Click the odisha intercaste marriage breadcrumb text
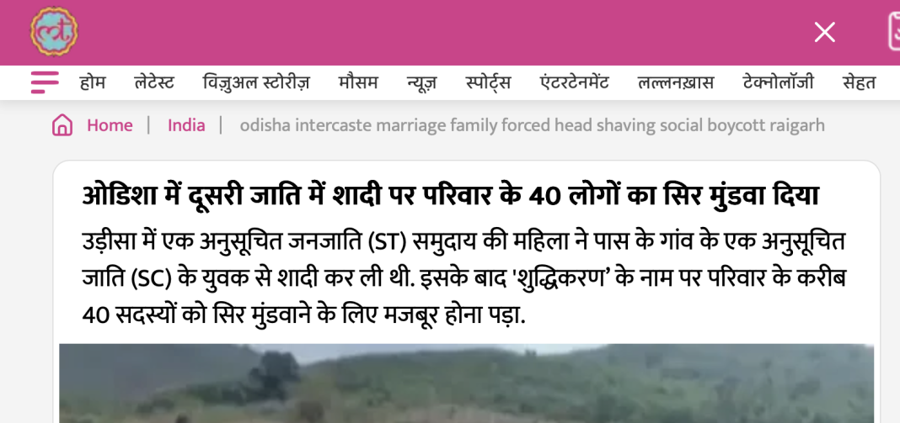 point(532,125)
